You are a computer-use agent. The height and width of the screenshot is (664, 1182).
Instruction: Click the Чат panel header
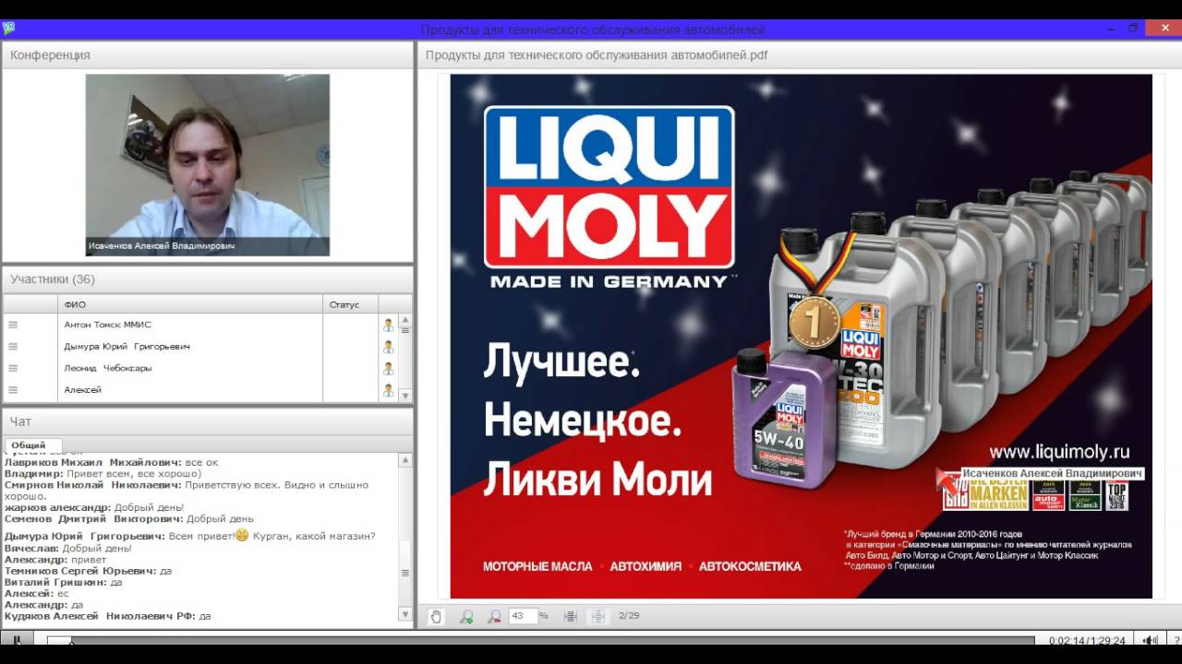pyautogui.click(x=207, y=421)
